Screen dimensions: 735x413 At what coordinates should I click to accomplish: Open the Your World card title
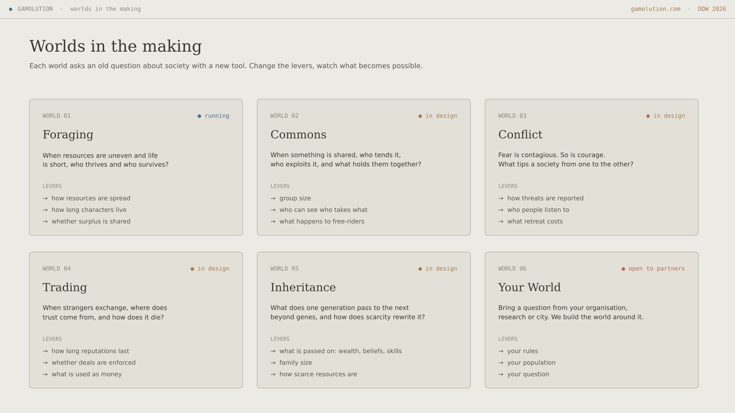(x=529, y=288)
